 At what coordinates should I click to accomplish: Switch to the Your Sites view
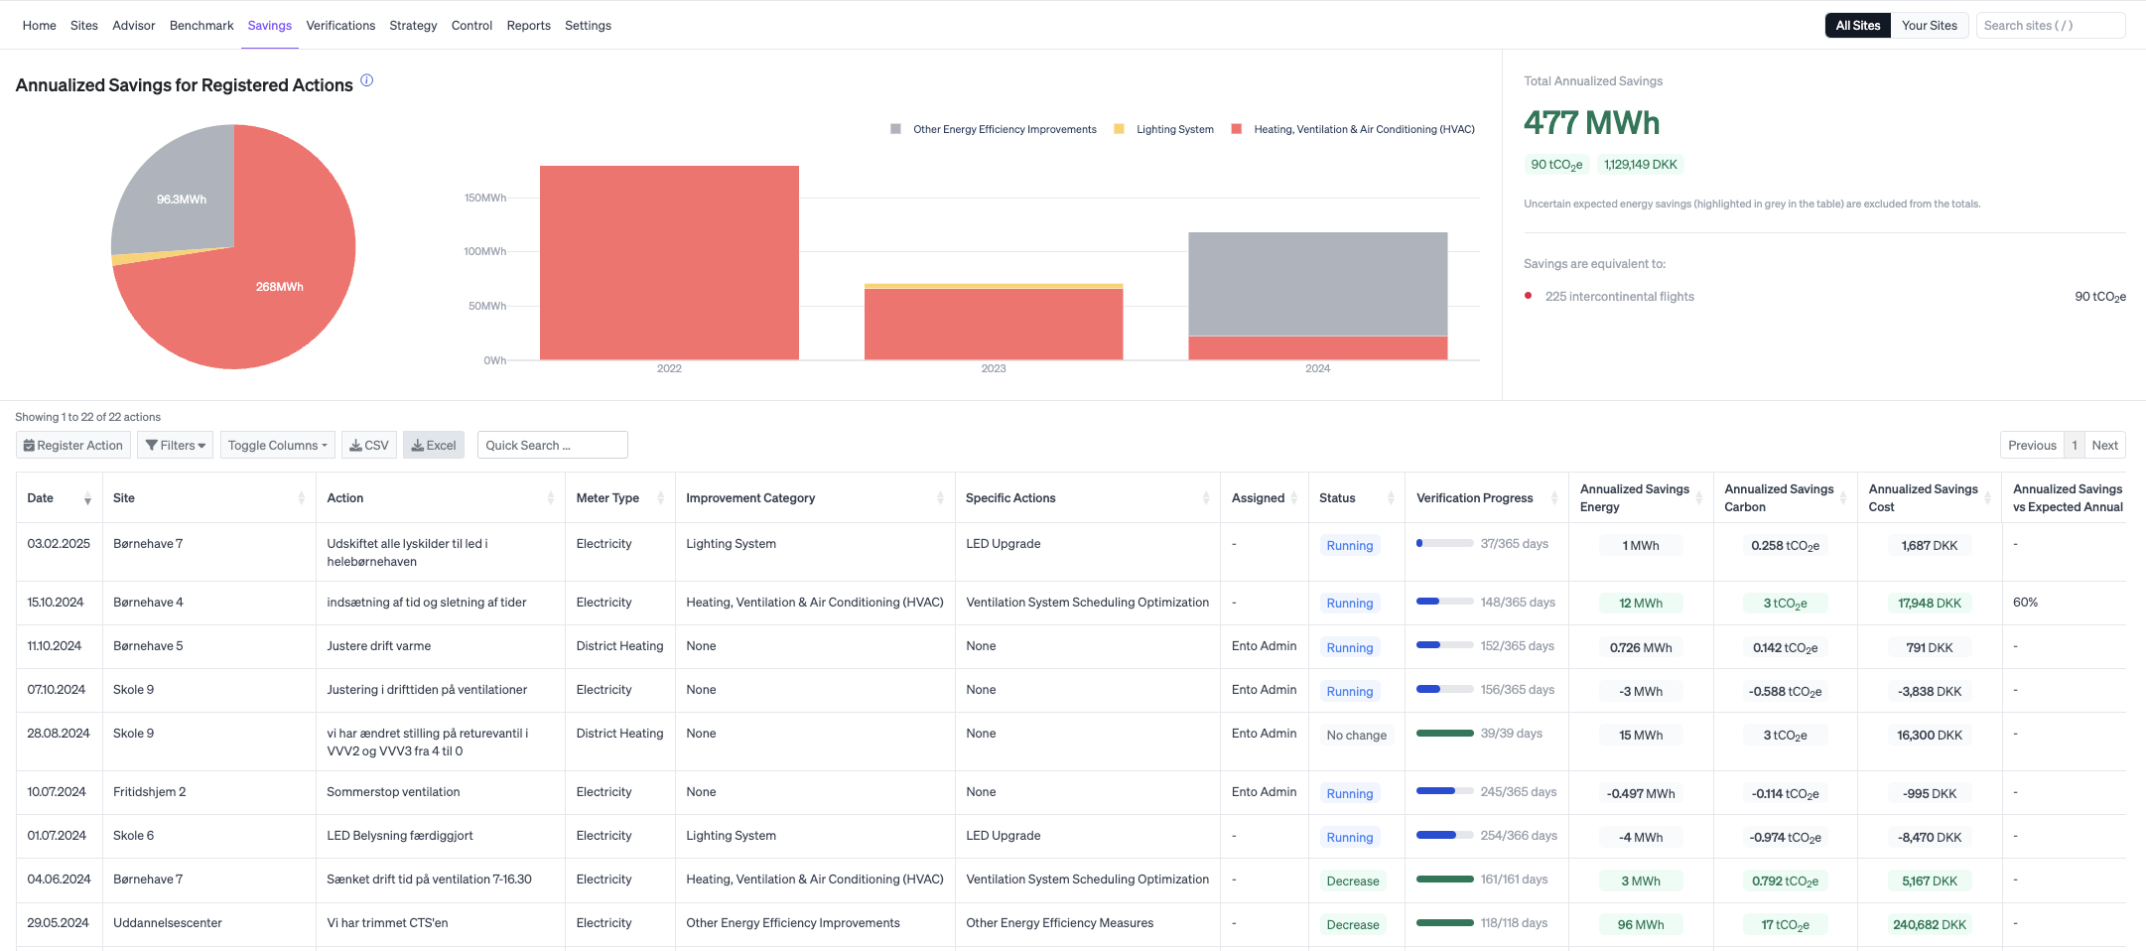(1929, 26)
